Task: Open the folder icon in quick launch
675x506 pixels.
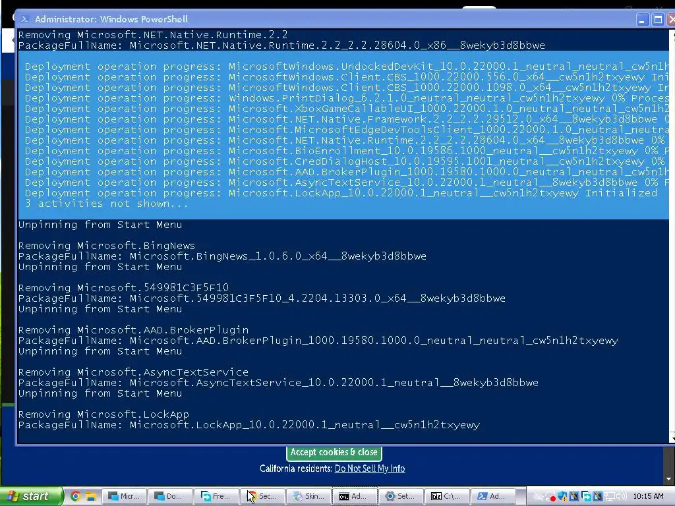Action: 90,496
